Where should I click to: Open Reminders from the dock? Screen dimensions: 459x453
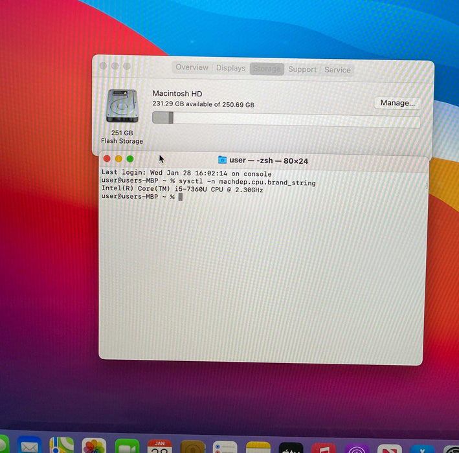(225, 447)
